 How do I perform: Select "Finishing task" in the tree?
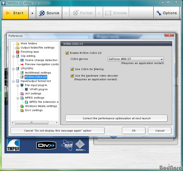tap(30, 52)
